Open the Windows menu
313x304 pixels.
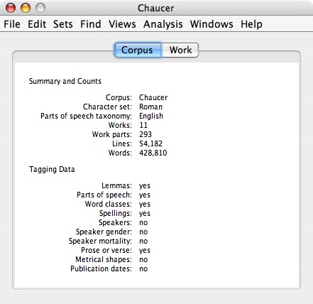point(212,24)
